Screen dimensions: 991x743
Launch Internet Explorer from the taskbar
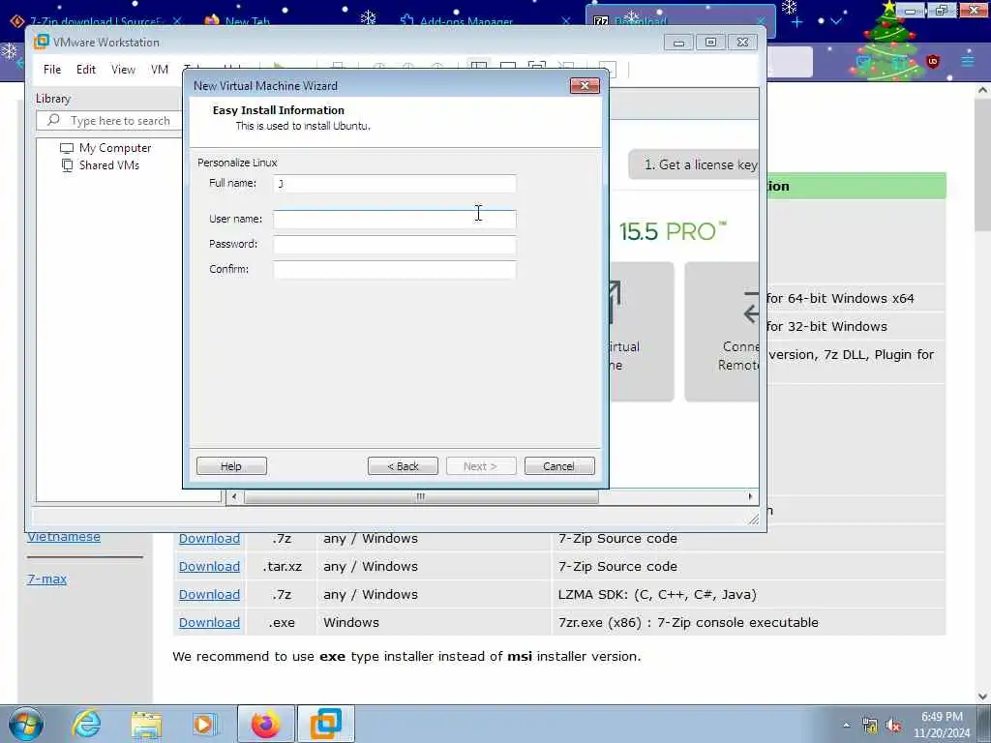pos(86,724)
